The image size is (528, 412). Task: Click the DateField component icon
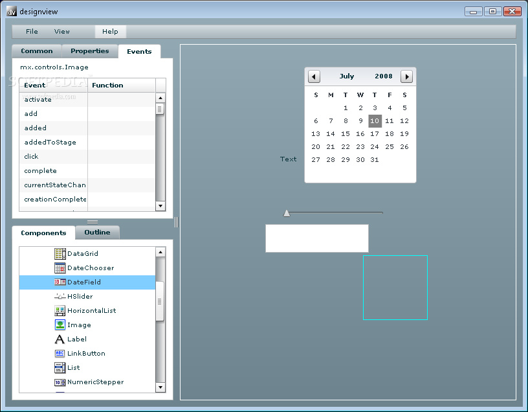(60, 282)
